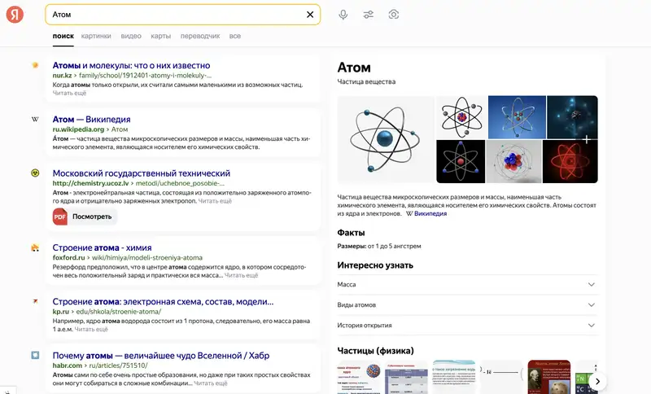651x394 pixels.
Task: Expand the Виды атомов section
Action: pos(591,304)
